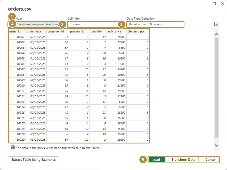Click customer_id 65 in row 10007

(x=58, y=69)
